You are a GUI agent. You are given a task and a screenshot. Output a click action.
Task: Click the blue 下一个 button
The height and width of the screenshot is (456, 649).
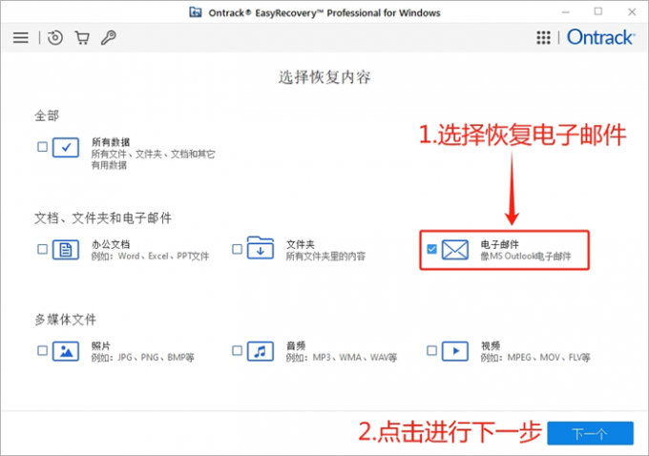[590, 433]
